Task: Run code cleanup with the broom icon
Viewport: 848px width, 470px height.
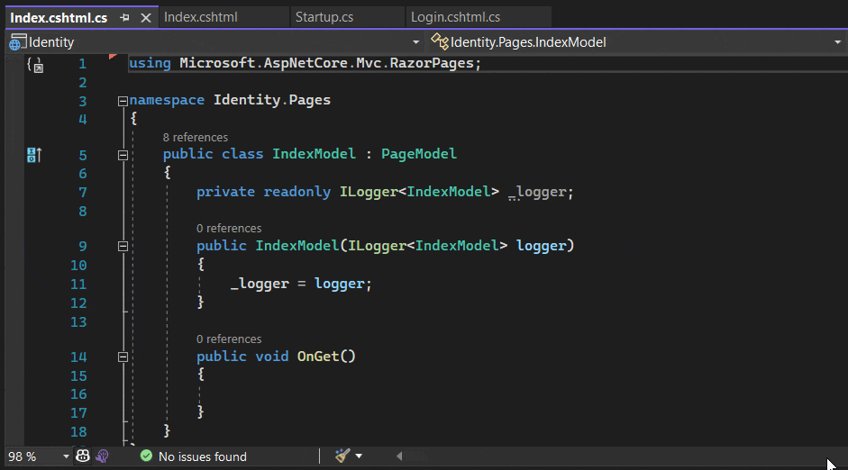Action: (342, 456)
